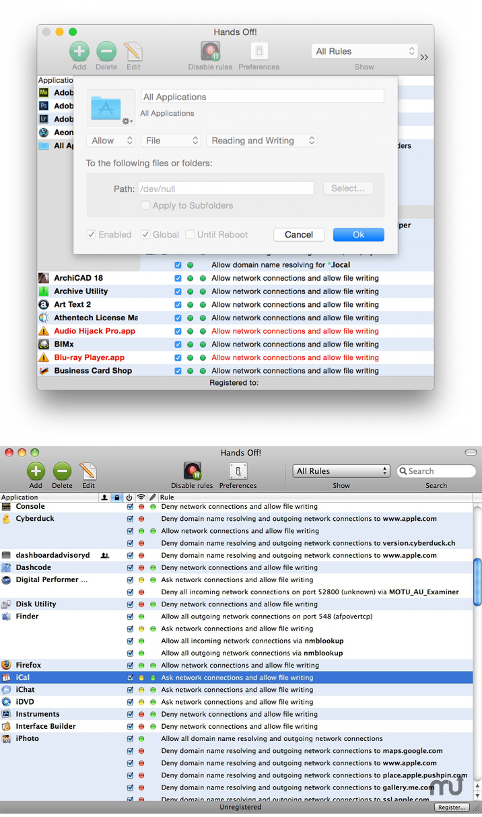This screenshot has height=817, width=482.
Task: Select the iCal row
Action: pos(236,678)
